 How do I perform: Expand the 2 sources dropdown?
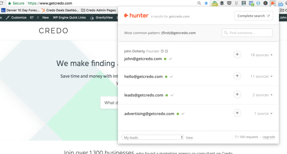click(x=262, y=95)
